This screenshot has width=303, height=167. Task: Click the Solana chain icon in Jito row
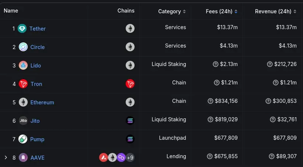(130, 121)
